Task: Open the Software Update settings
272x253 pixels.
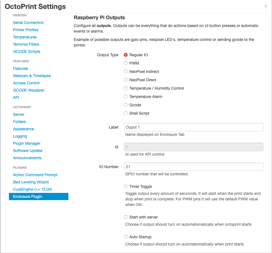Action: [28, 151]
